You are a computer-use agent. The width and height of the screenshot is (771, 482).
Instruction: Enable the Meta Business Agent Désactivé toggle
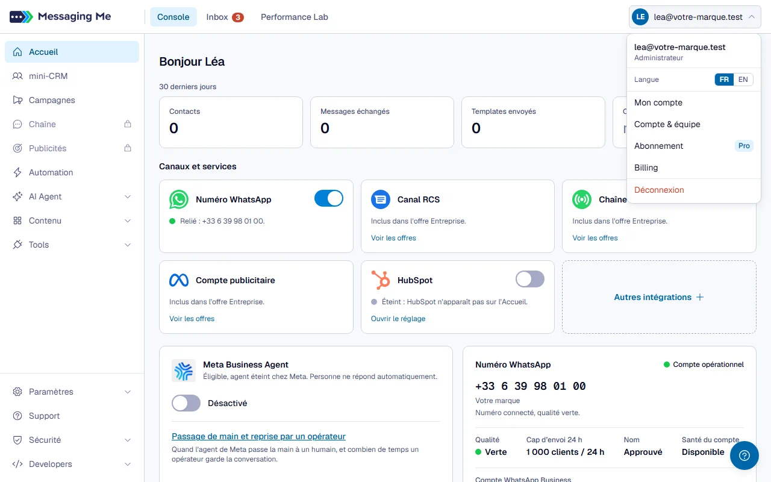point(186,403)
